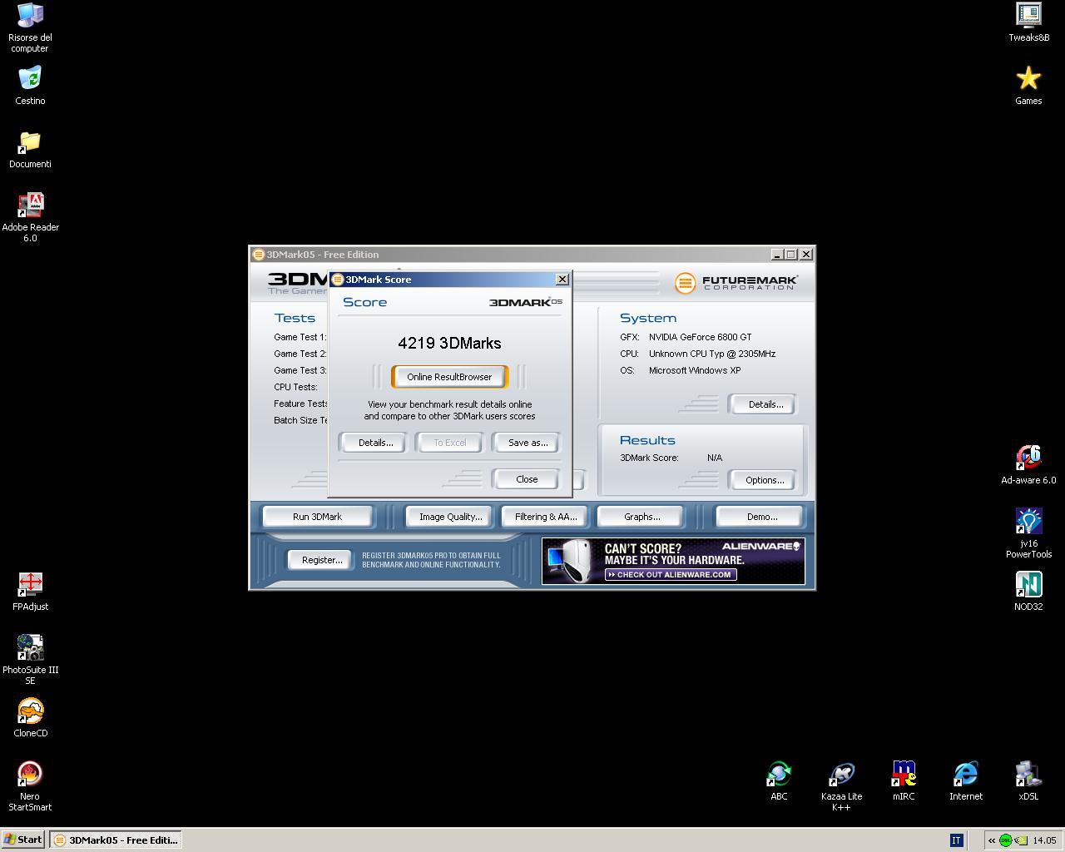Close the 3DMark Score dialog with Close button
Screen dimensions: 1065x852
coord(527,479)
